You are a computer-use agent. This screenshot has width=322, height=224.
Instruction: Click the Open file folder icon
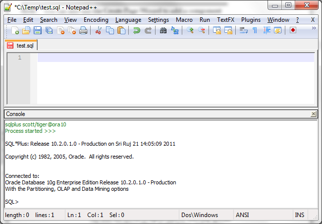point(26,31)
